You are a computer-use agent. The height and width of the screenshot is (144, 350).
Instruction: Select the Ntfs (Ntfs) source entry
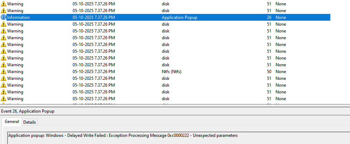(x=171, y=72)
